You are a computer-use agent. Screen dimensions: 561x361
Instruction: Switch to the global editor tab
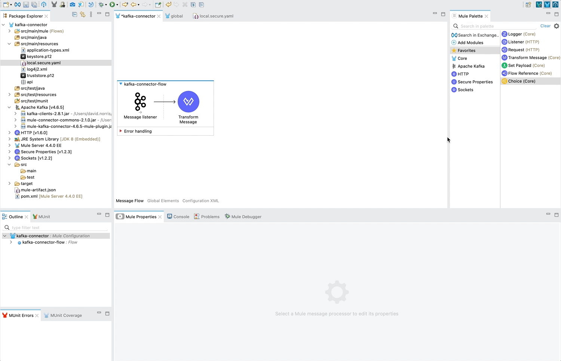[x=176, y=16]
